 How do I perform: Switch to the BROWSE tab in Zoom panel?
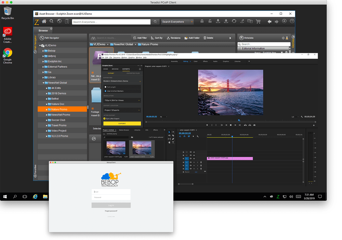(x=115, y=69)
